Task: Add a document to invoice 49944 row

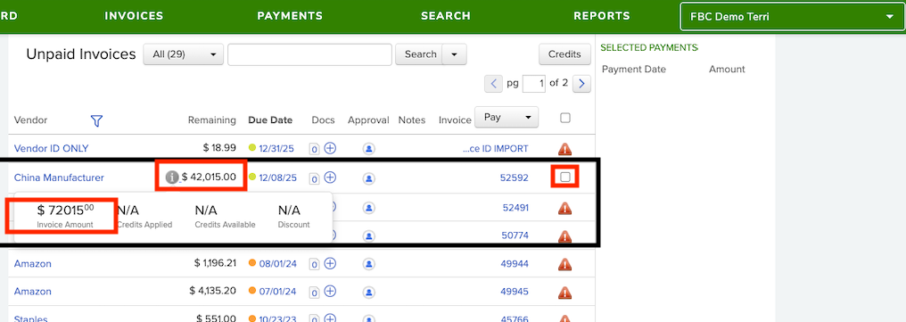Action: tap(330, 264)
